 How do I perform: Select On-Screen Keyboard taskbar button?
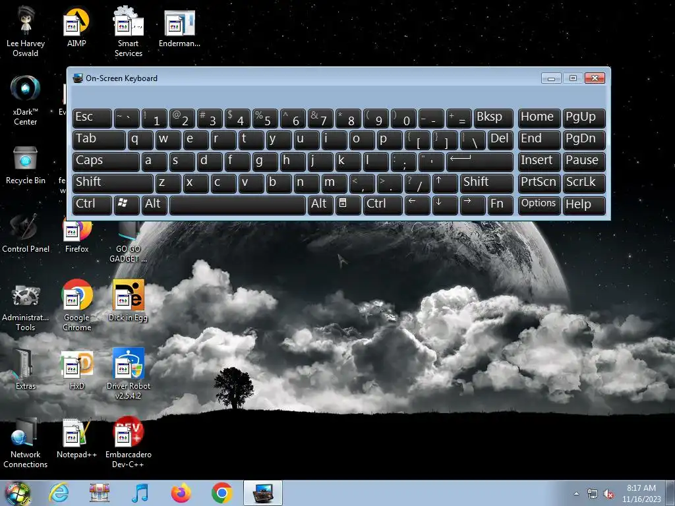click(263, 493)
